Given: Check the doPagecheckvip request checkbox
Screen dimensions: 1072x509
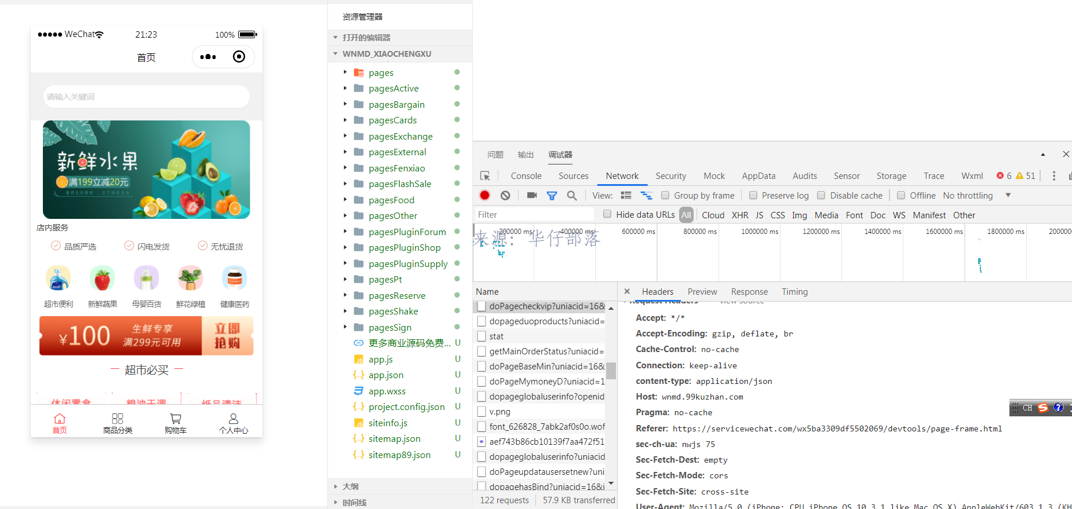Looking at the screenshot, I should pyautogui.click(x=482, y=306).
